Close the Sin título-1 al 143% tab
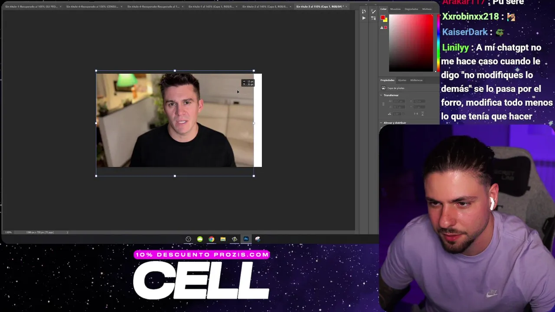555x312 pixels. 236,6
